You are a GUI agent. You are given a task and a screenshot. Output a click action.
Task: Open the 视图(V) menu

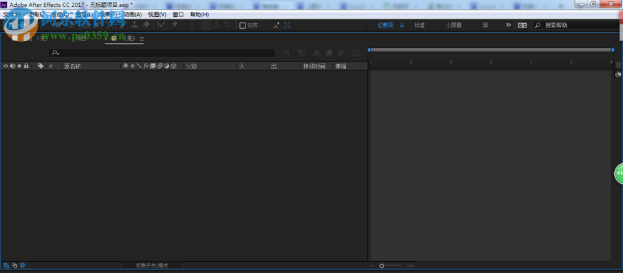[x=157, y=14]
